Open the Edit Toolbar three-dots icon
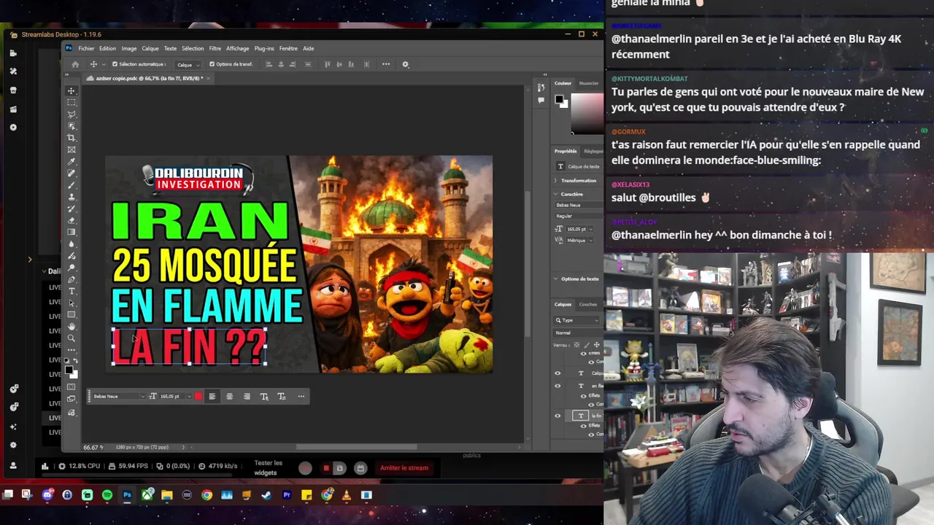934x525 pixels. click(71, 350)
